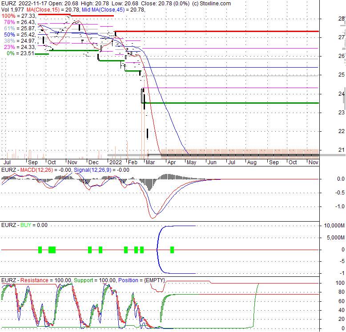
Task: Click the Support = 100.00 label
Action: (94, 280)
